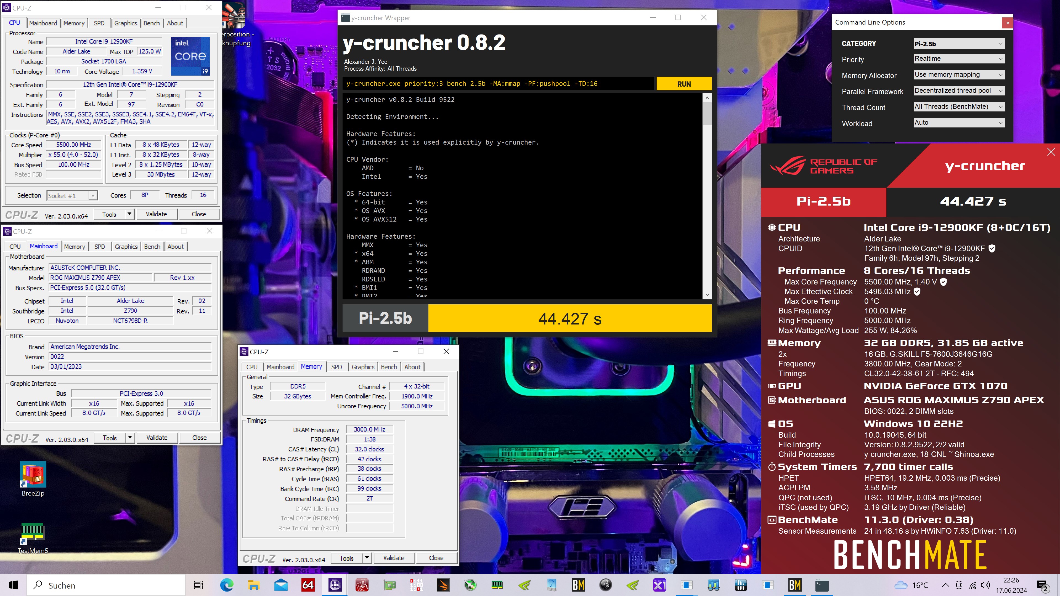This screenshot has width=1060, height=596.
Task: Open AIDA64 red 64 taskbar icon
Action: pos(308,585)
